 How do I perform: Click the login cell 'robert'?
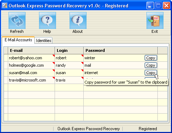69,58
